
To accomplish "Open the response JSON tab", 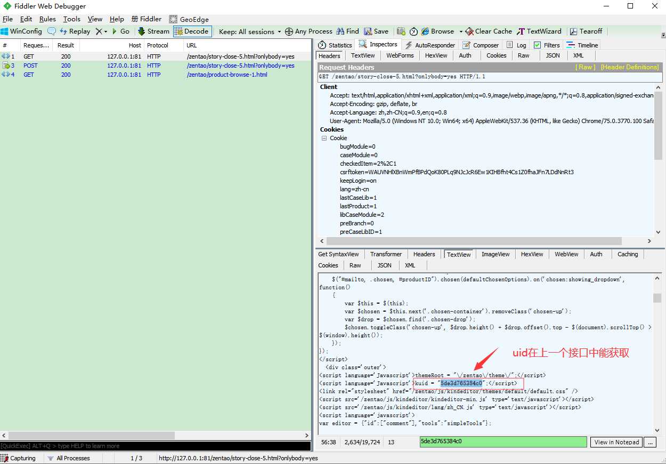I will pyautogui.click(x=384, y=265).
